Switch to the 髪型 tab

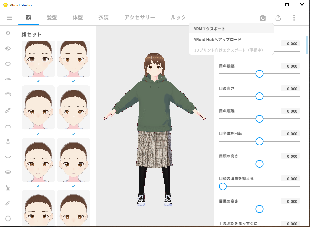click(52, 18)
